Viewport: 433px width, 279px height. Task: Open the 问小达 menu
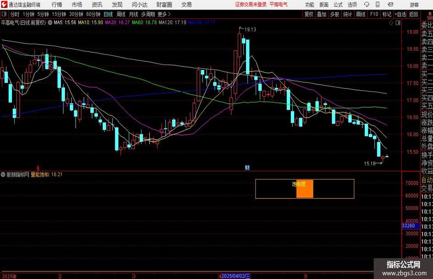(x=140, y=5)
